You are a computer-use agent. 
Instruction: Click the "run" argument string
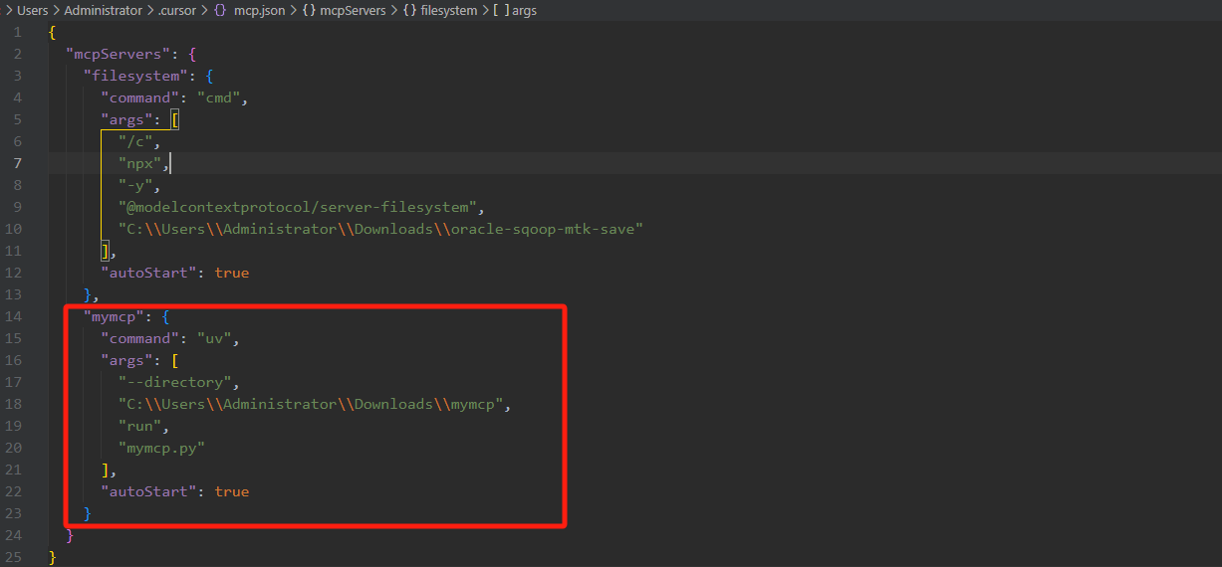click(x=139, y=426)
